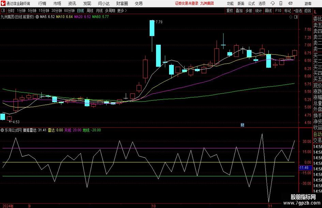This screenshot has height=208, width=322.
Task: Switch to 30分钟 period tab
Action: pos(57,11)
